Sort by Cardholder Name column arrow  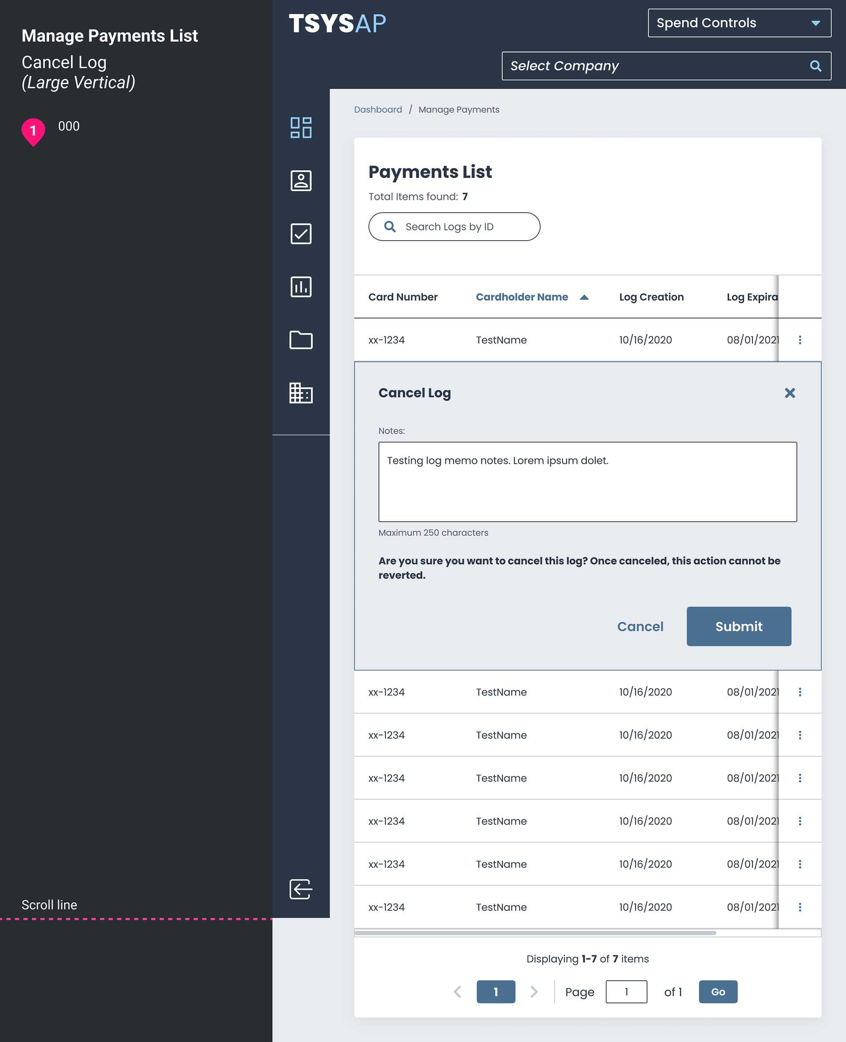point(584,297)
